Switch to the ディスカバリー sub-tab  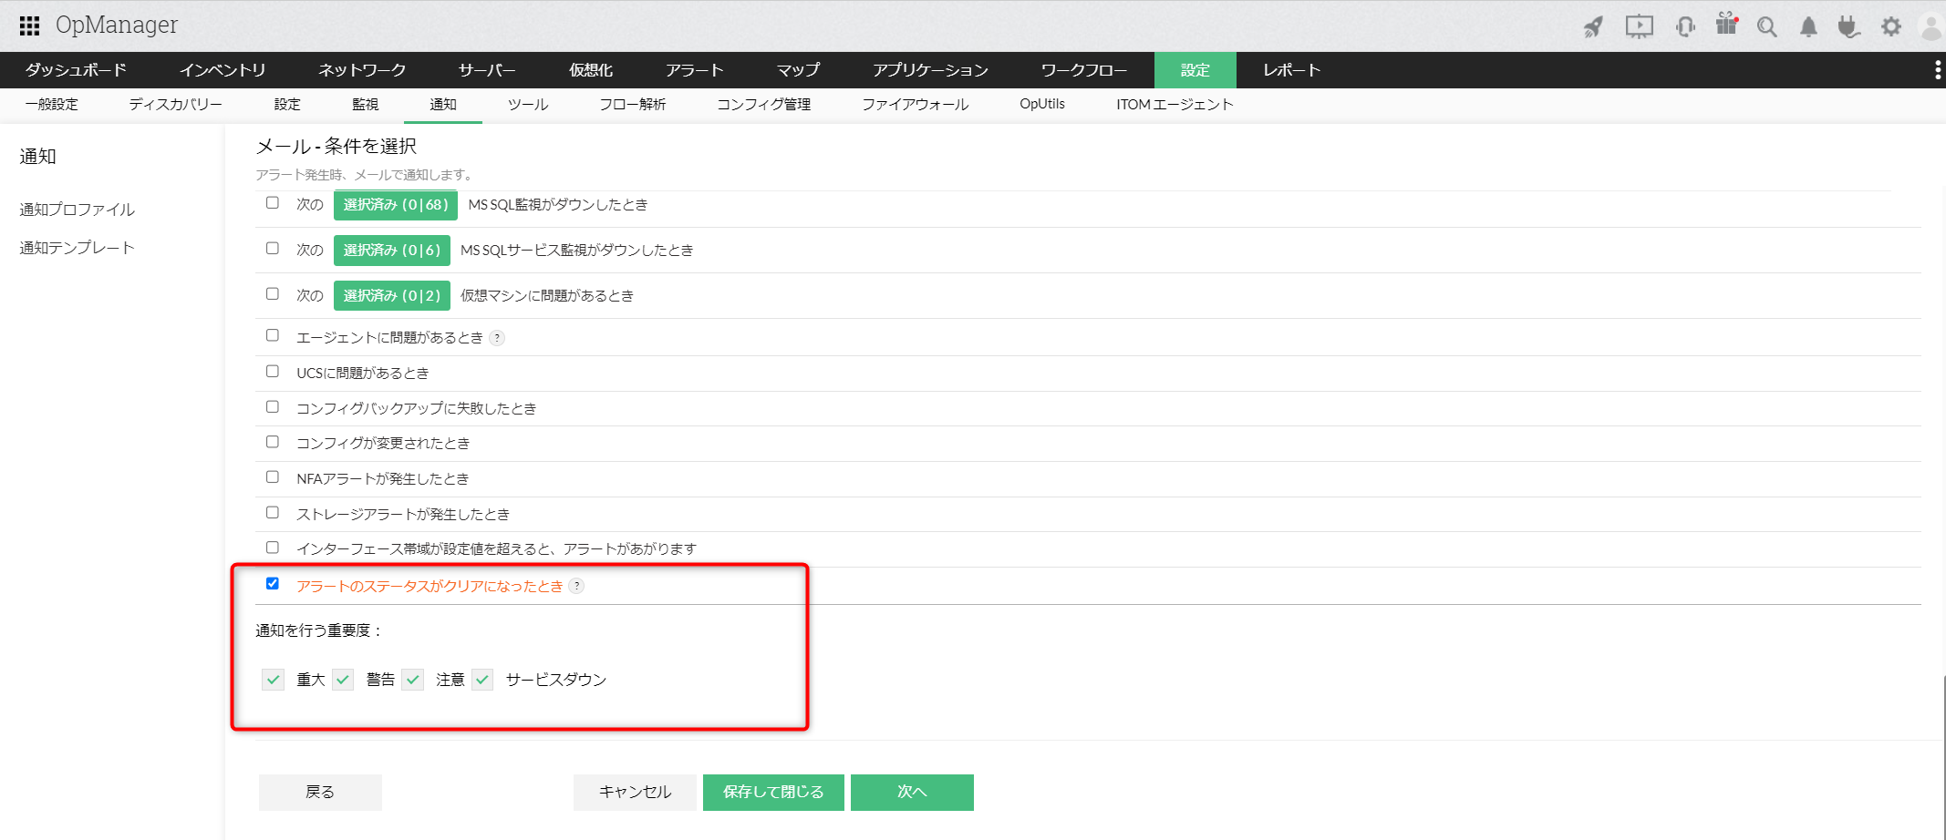pos(175,105)
